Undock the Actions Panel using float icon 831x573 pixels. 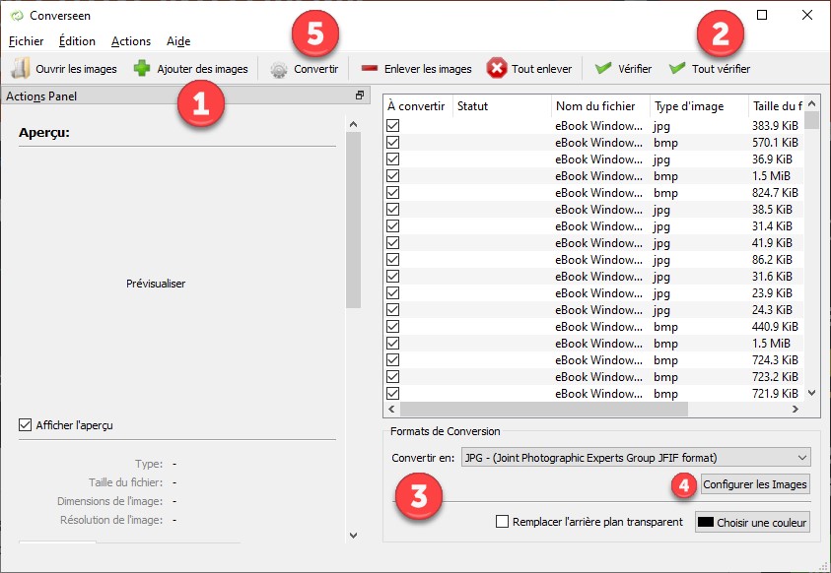click(x=360, y=95)
